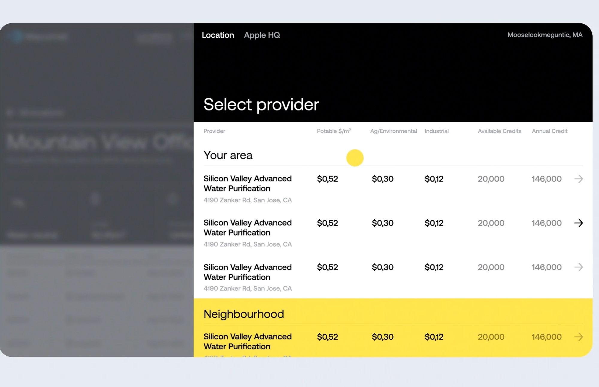Viewport: 599px width, 387px height.
Task: Click the Provider column header
Action: 214,131
